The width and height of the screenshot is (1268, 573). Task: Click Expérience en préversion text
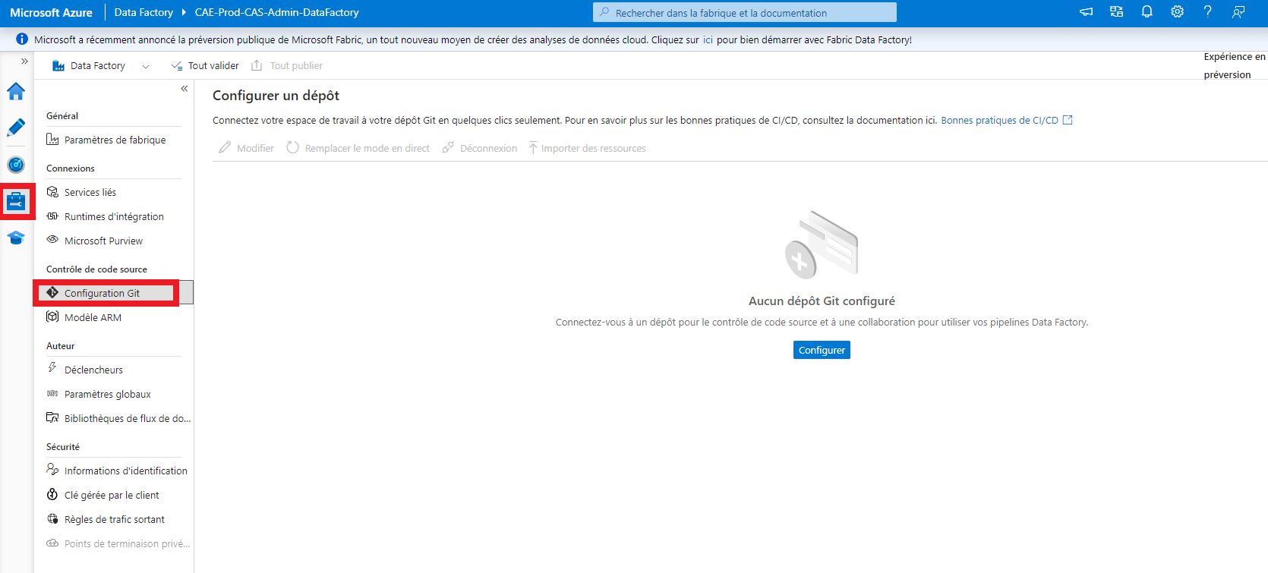[x=1235, y=66]
